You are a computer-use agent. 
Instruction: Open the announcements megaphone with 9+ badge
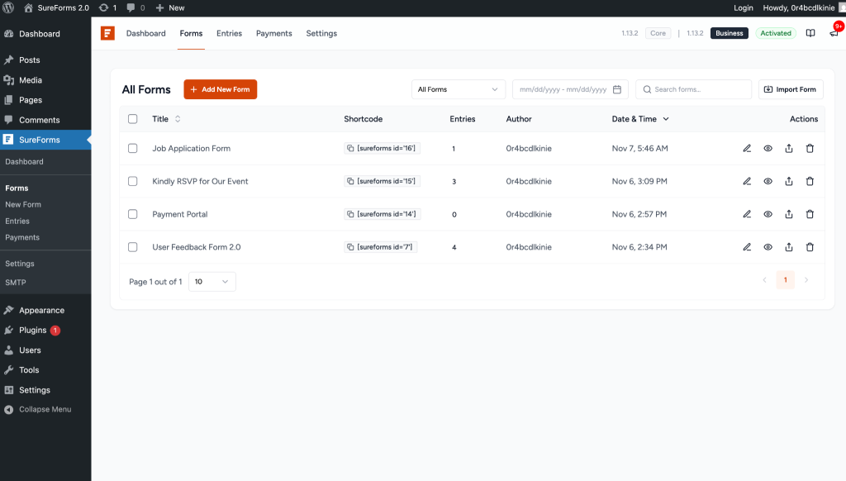(833, 33)
